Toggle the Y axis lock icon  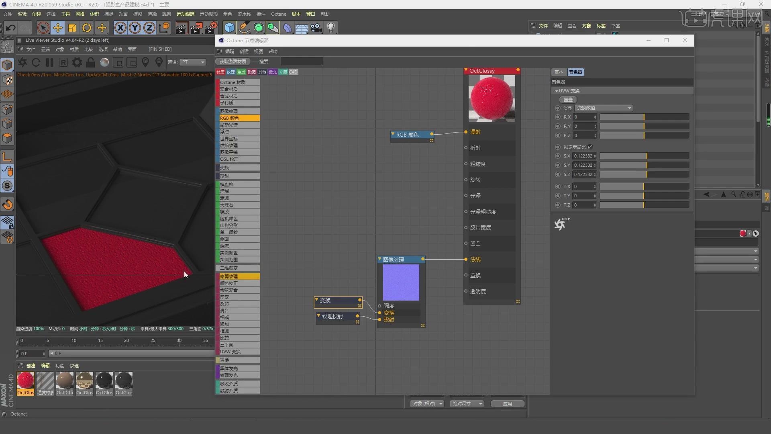click(x=135, y=28)
